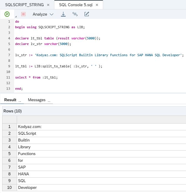Select result cell 'SQLScript'

tap(101, 134)
